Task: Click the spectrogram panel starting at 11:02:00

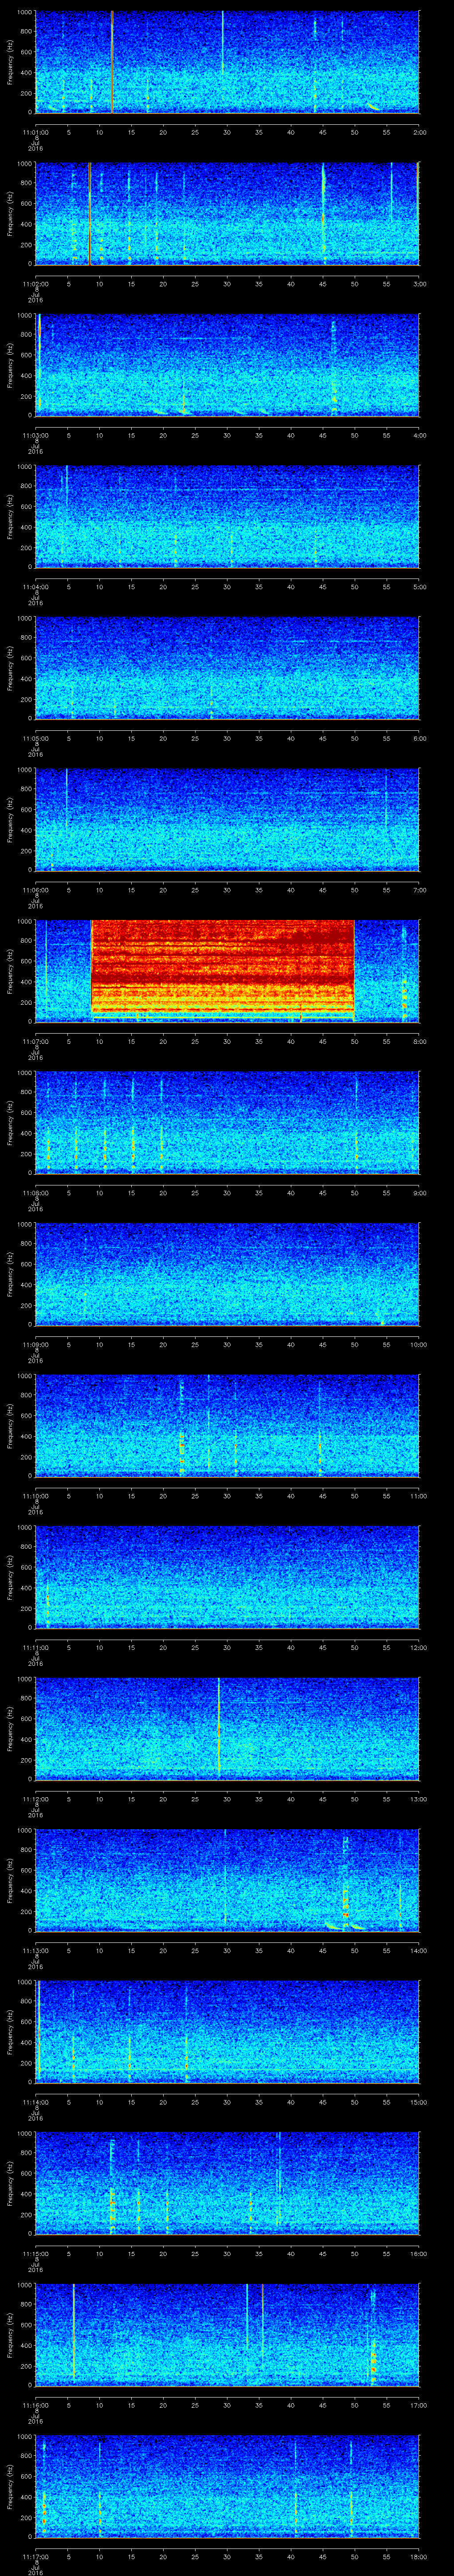Action: click(227, 214)
